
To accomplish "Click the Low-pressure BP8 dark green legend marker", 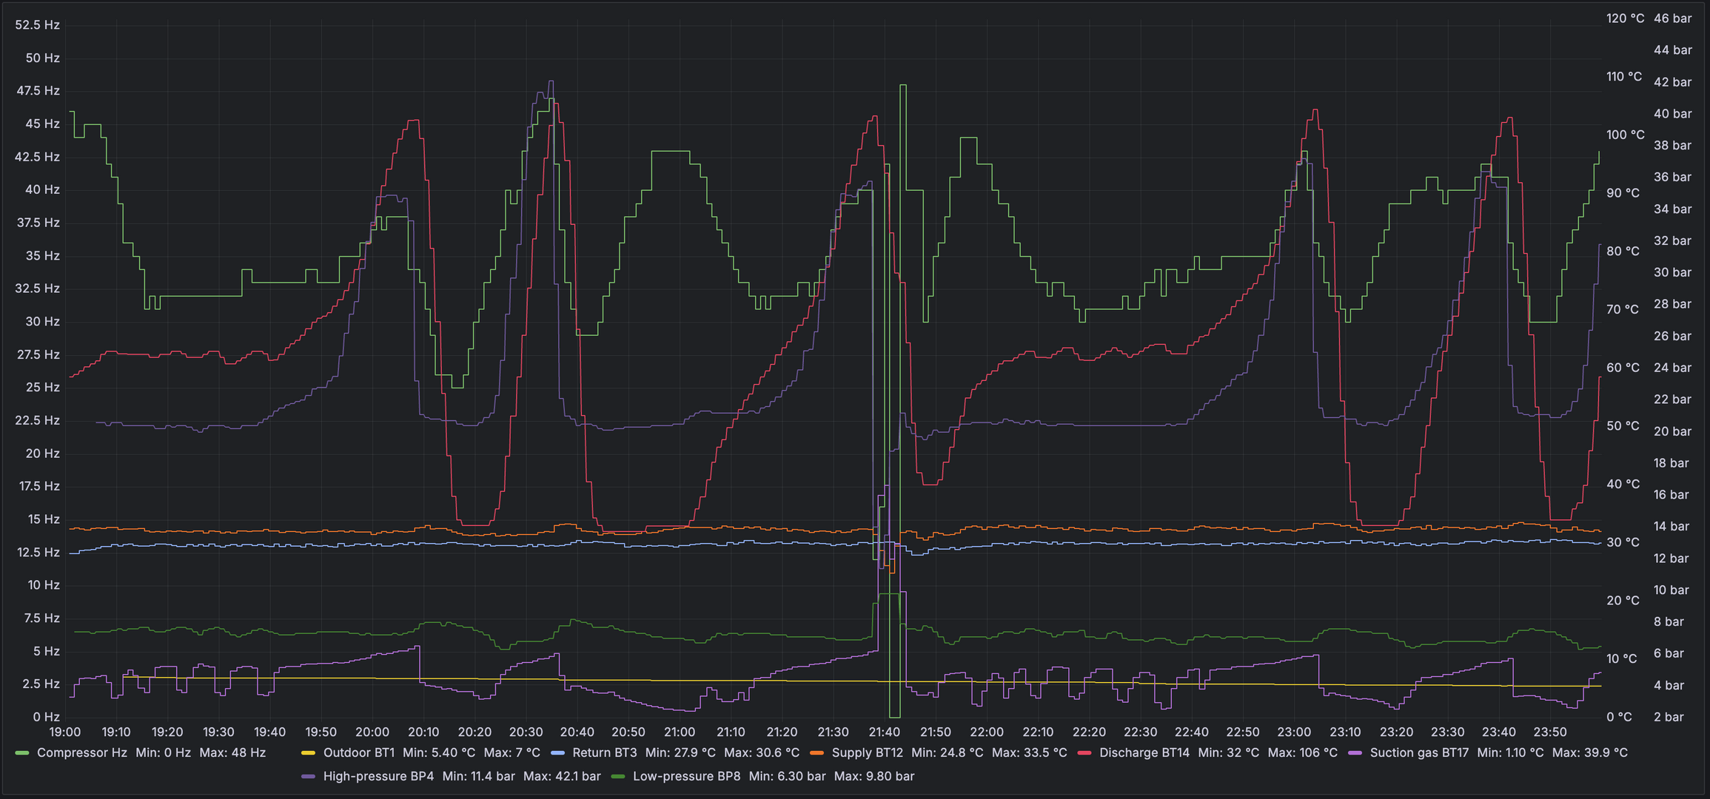I will point(617,777).
